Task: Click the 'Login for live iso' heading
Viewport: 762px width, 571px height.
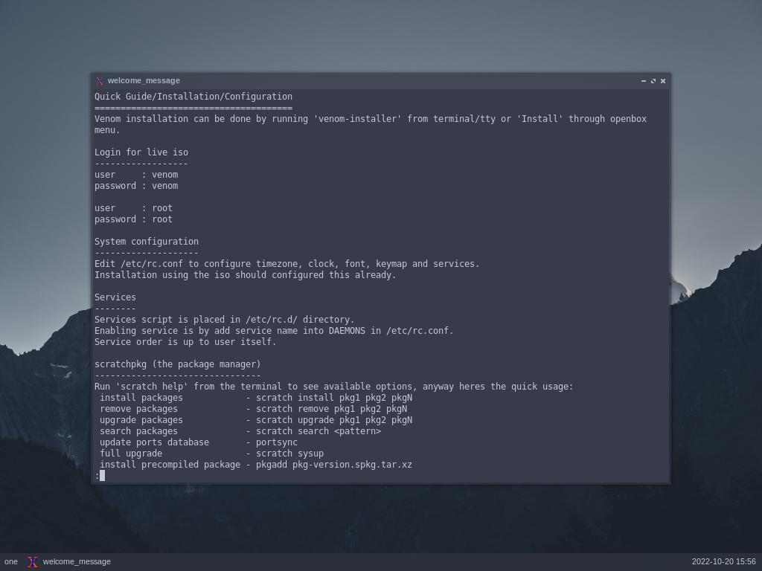Action: click(141, 152)
